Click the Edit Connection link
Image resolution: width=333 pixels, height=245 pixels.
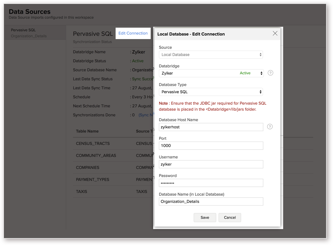click(133, 33)
